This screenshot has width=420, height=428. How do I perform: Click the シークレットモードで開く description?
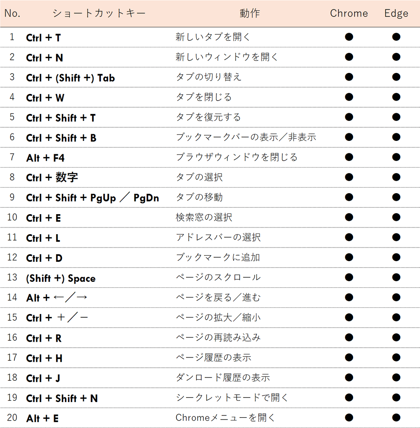(x=232, y=398)
